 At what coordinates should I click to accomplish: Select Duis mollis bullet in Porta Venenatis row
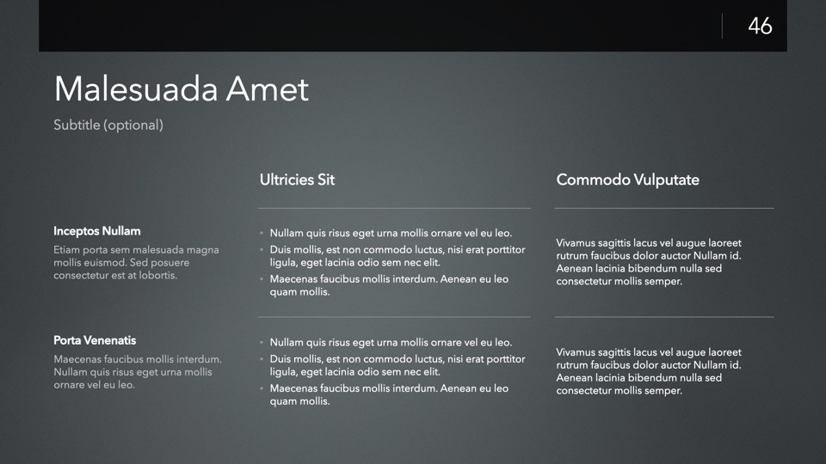coord(397,365)
